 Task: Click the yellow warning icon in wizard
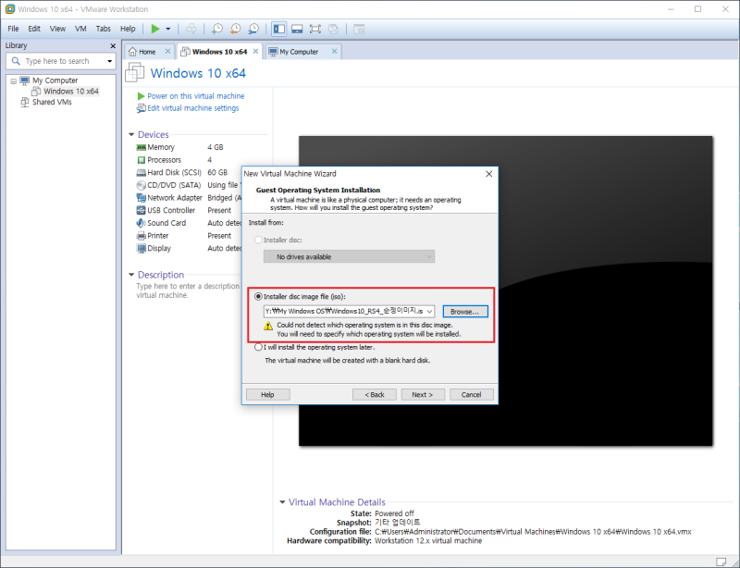point(268,326)
